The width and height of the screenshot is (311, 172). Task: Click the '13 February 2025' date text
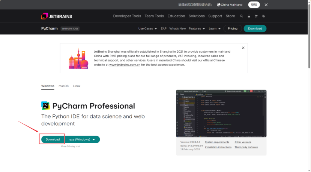click(190, 150)
